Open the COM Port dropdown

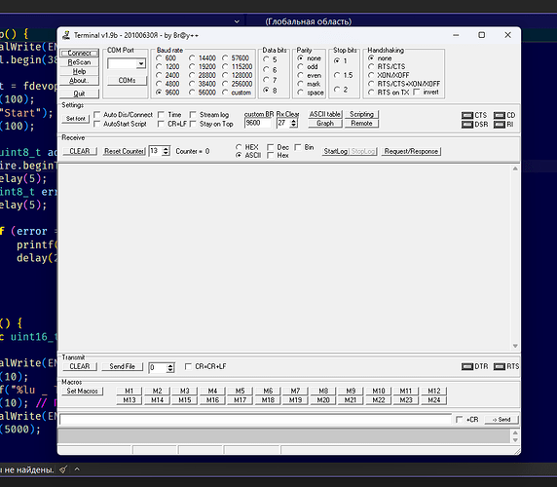coord(141,64)
